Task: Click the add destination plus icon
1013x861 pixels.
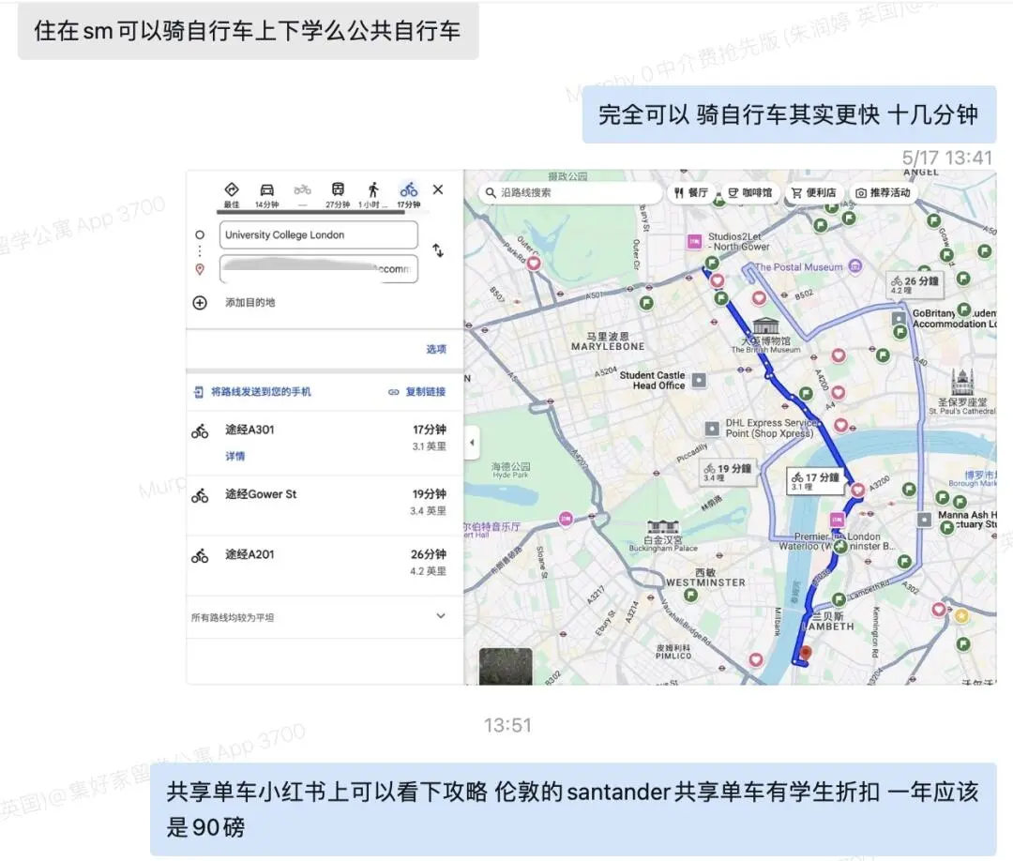Action: click(x=201, y=302)
